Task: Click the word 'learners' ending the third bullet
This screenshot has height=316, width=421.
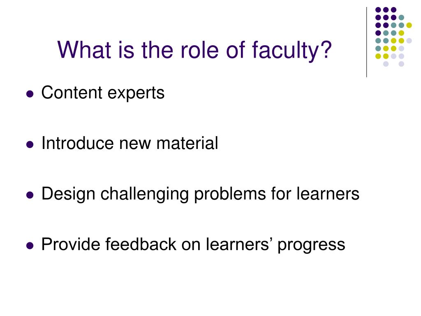Action: click(328, 193)
